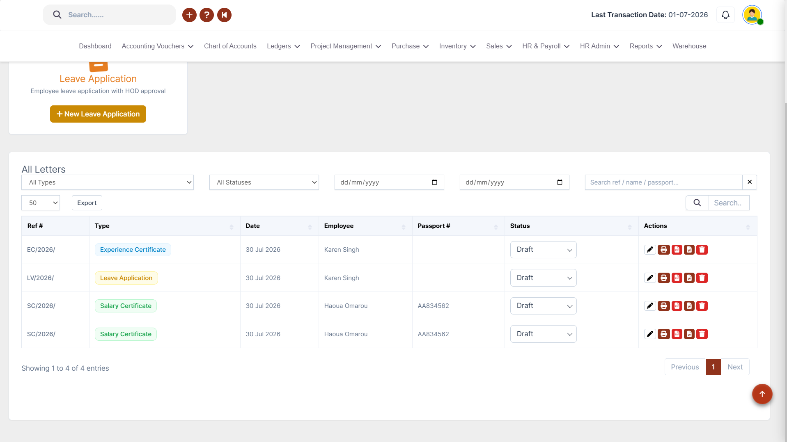Viewport: 787px width, 442px height.
Task: Export the letters table
Action: click(87, 203)
